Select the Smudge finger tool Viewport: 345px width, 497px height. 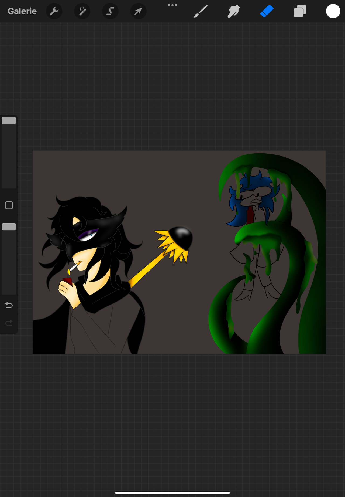[x=233, y=11]
